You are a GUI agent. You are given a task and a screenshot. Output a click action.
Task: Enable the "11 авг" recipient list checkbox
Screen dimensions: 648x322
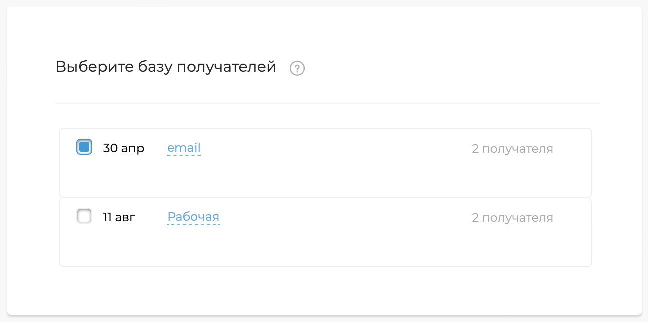coord(84,216)
